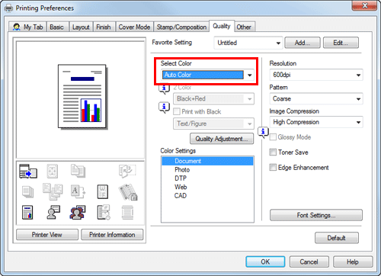Open Quality Adjustment dialog
The image size is (381, 276).
222,139
